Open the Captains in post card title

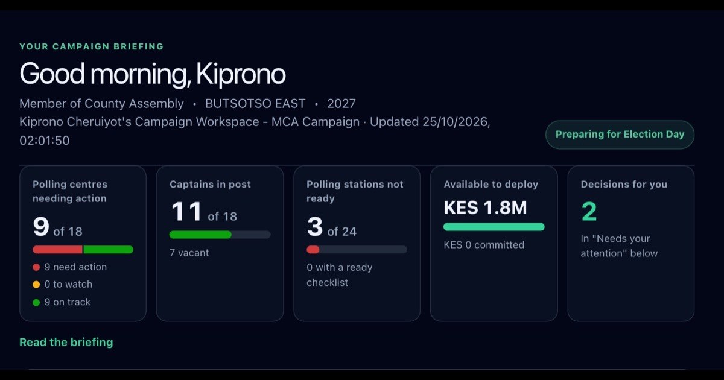click(x=210, y=185)
